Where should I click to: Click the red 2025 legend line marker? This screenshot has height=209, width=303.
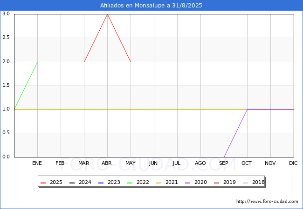coord(43,183)
